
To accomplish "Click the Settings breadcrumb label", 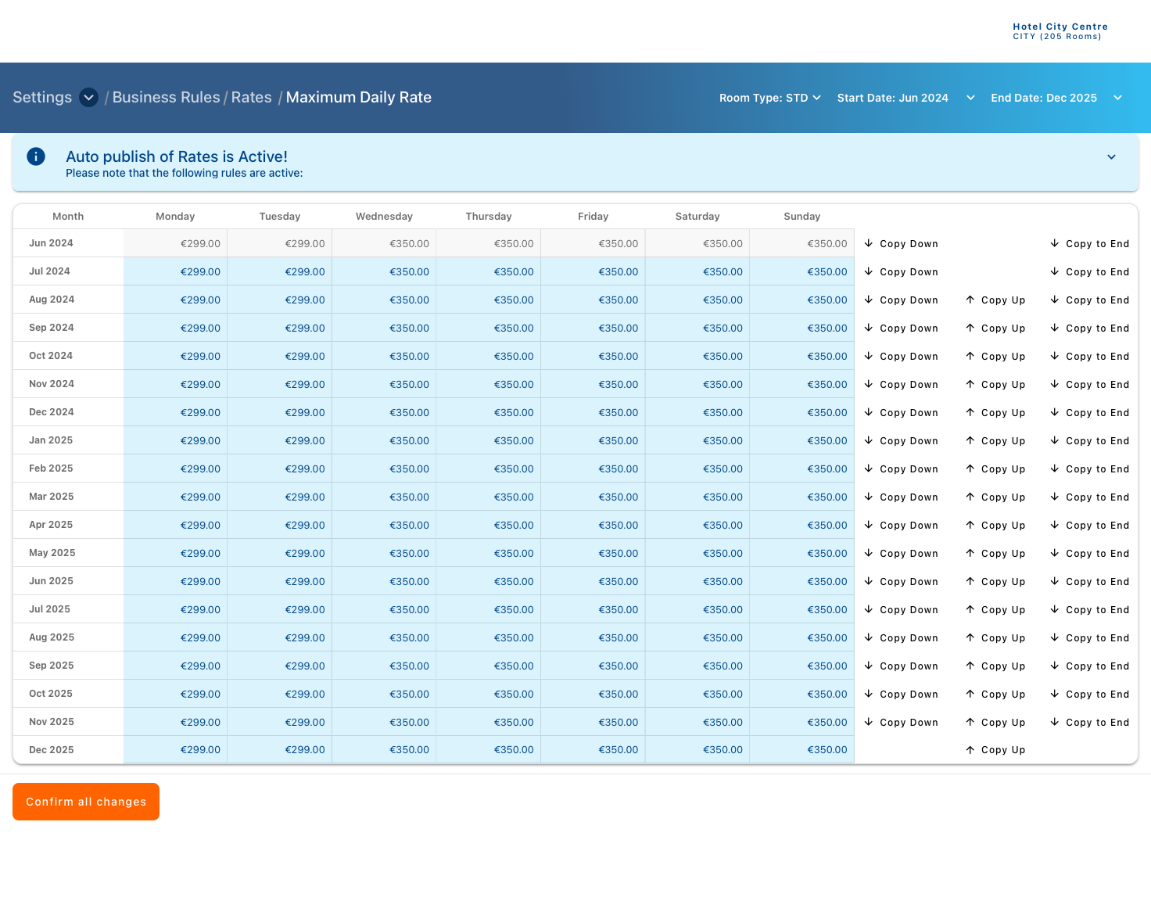I will click(x=42, y=98).
